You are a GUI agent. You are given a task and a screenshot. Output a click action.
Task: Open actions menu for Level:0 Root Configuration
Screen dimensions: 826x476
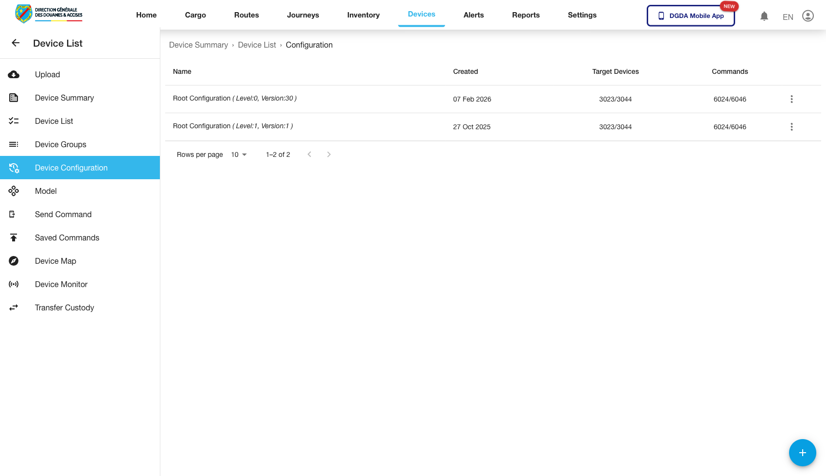[x=792, y=99]
